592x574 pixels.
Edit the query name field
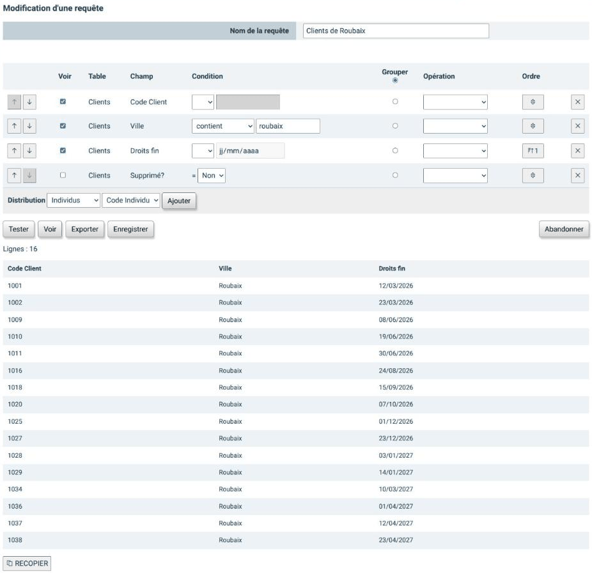[396, 31]
